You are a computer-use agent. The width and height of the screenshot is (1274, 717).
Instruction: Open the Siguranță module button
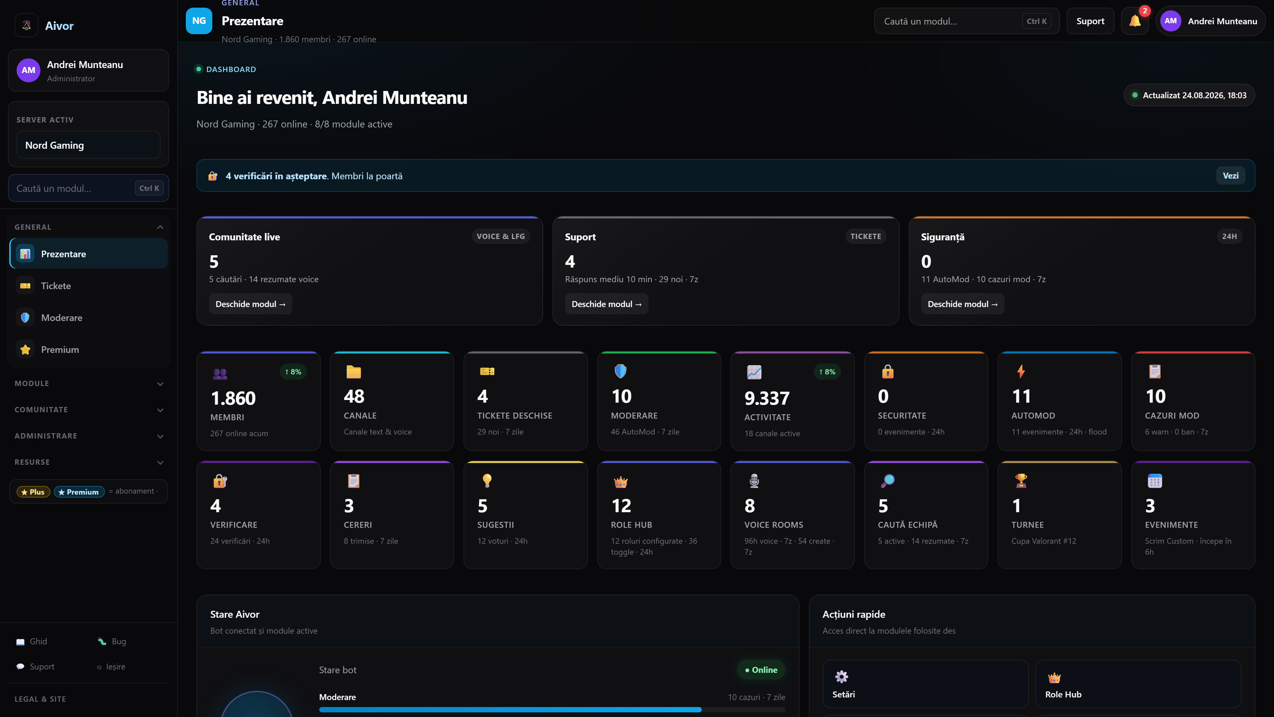[x=962, y=304]
